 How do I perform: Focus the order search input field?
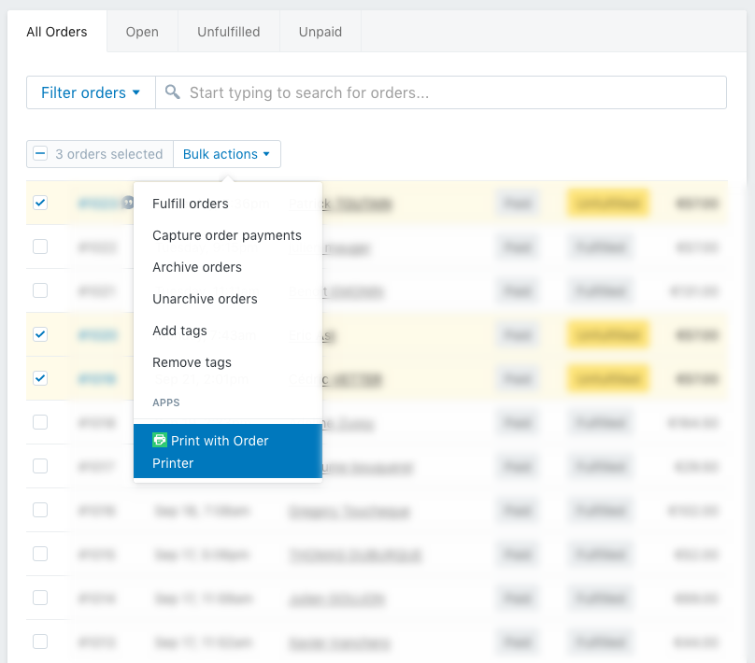(449, 92)
